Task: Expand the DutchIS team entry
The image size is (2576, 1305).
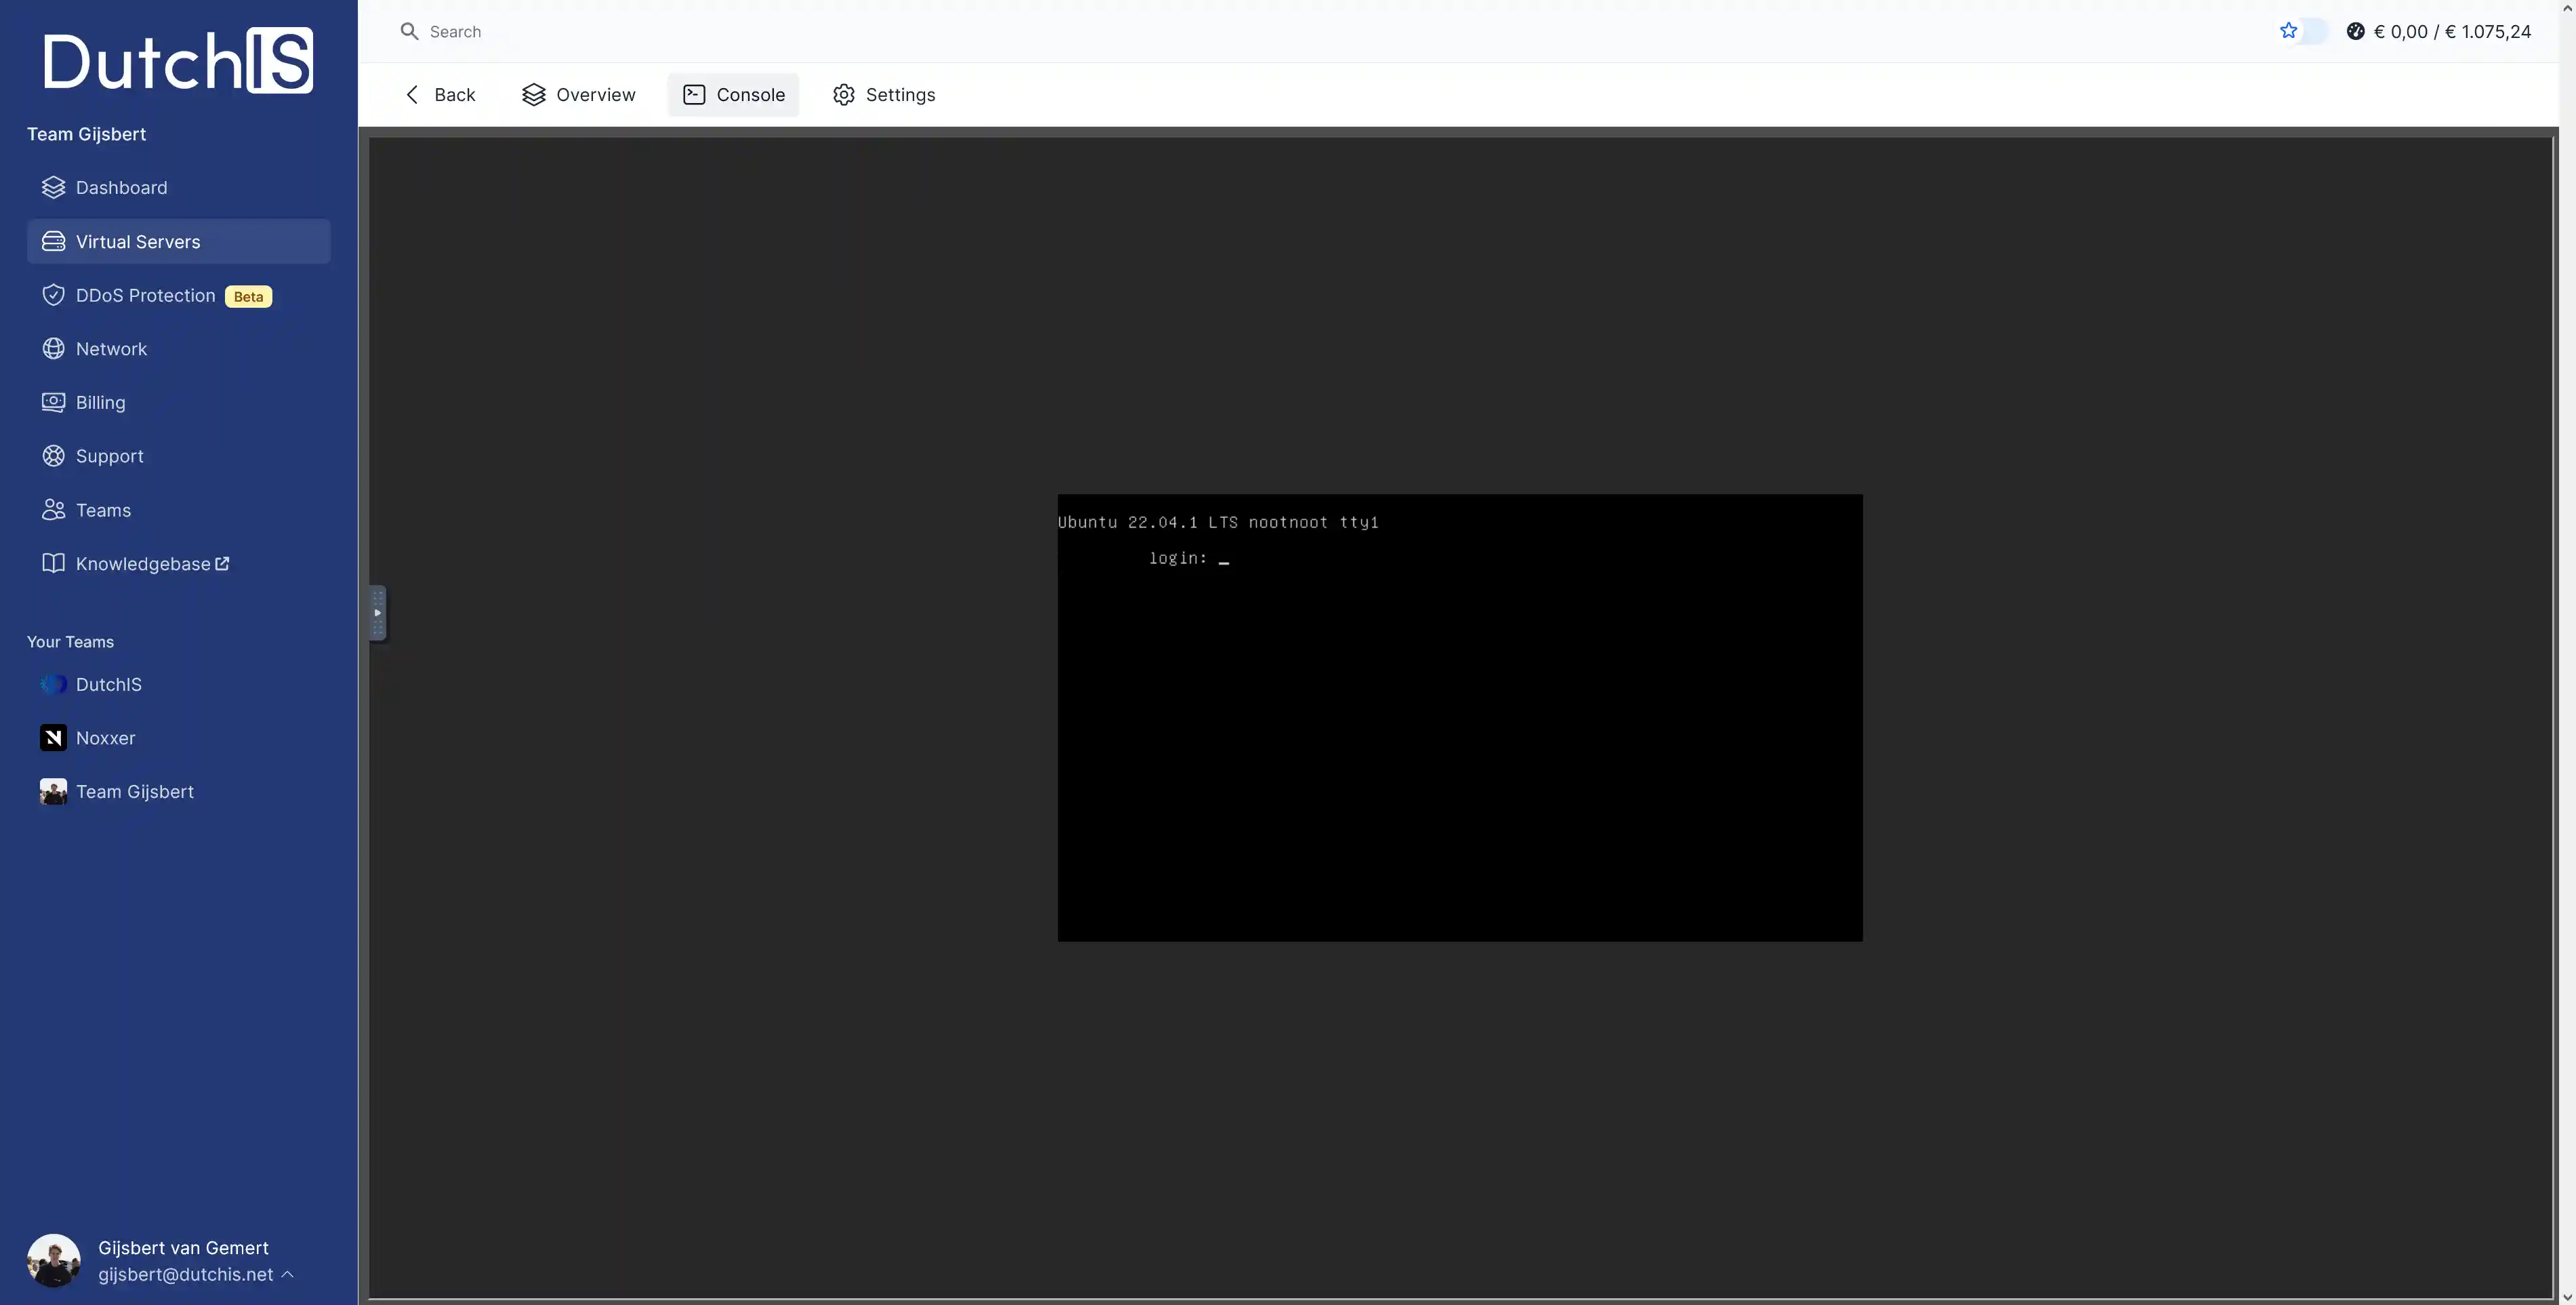Action: pyautogui.click(x=108, y=684)
